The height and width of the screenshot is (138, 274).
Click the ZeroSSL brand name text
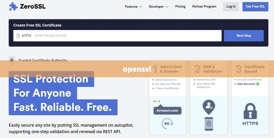33,7
